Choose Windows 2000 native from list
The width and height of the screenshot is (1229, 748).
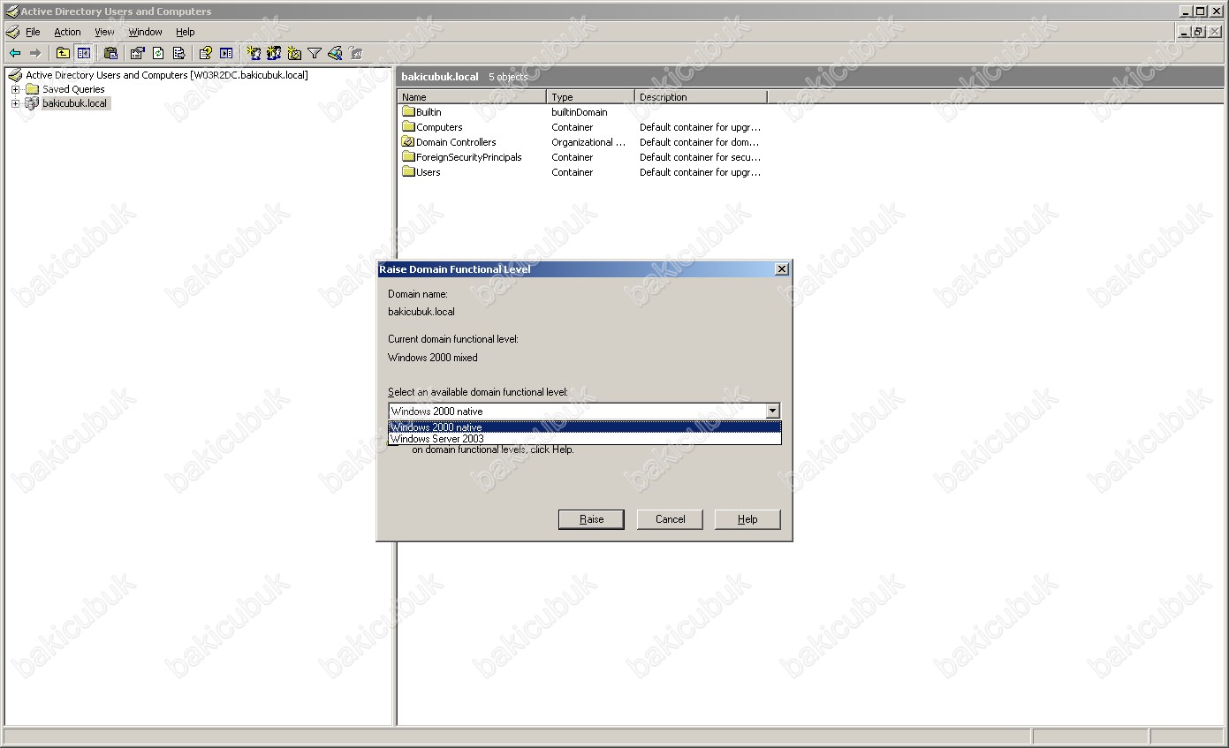click(585, 427)
